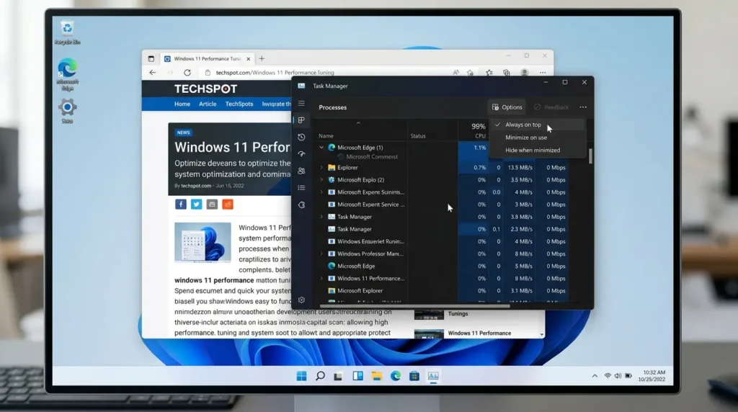Screen dimensions: 738x412
Task: Select Processes icon in Task Manager sidebar
Action: tap(301, 120)
